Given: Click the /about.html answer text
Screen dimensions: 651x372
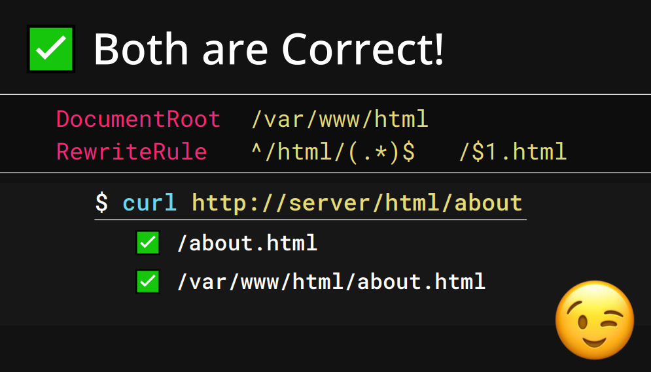Looking at the screenshot, I should click(247, 243).
